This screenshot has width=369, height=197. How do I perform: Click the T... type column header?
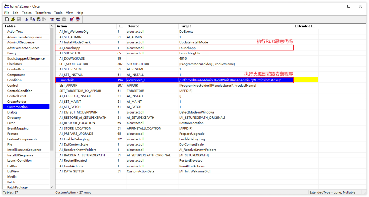[121, 26]
